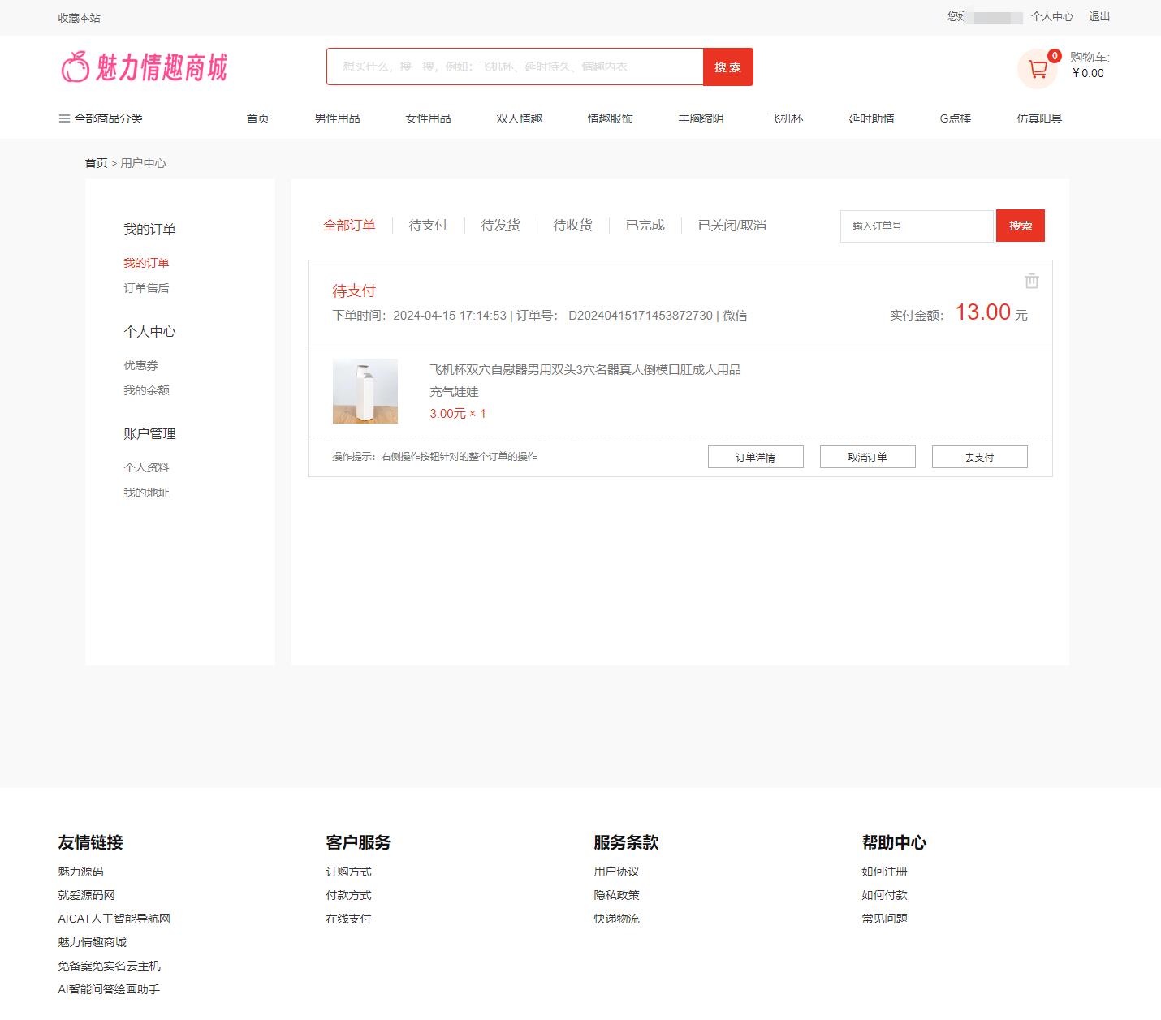Expand the all product categories menu

tap(101, 118)
